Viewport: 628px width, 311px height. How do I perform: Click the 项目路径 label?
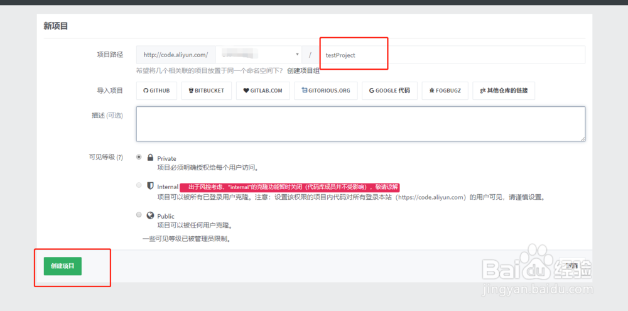(x=110, y=55)
